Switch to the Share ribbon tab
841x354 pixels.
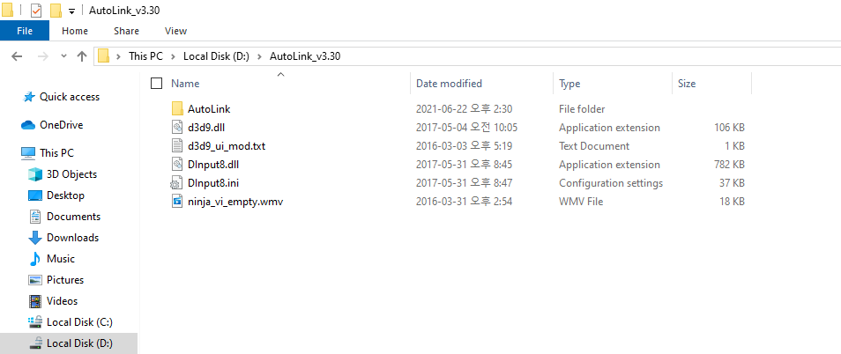point(126,31)
